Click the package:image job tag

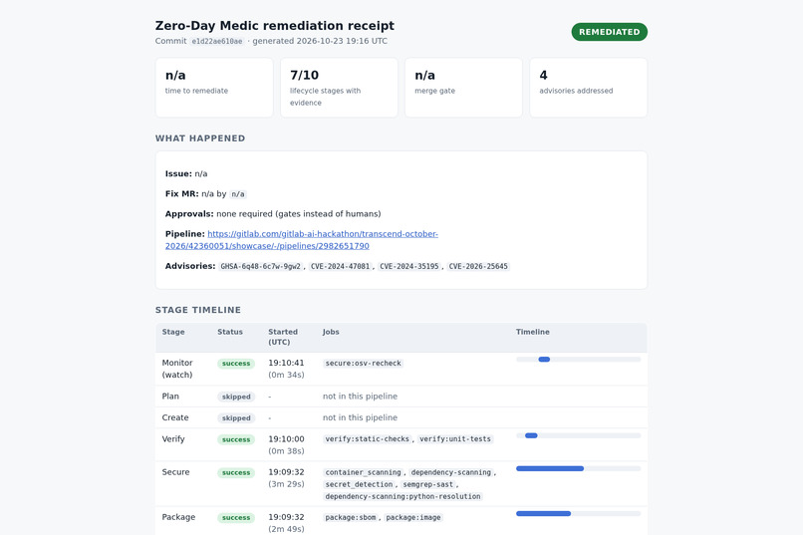click(413, 518)
